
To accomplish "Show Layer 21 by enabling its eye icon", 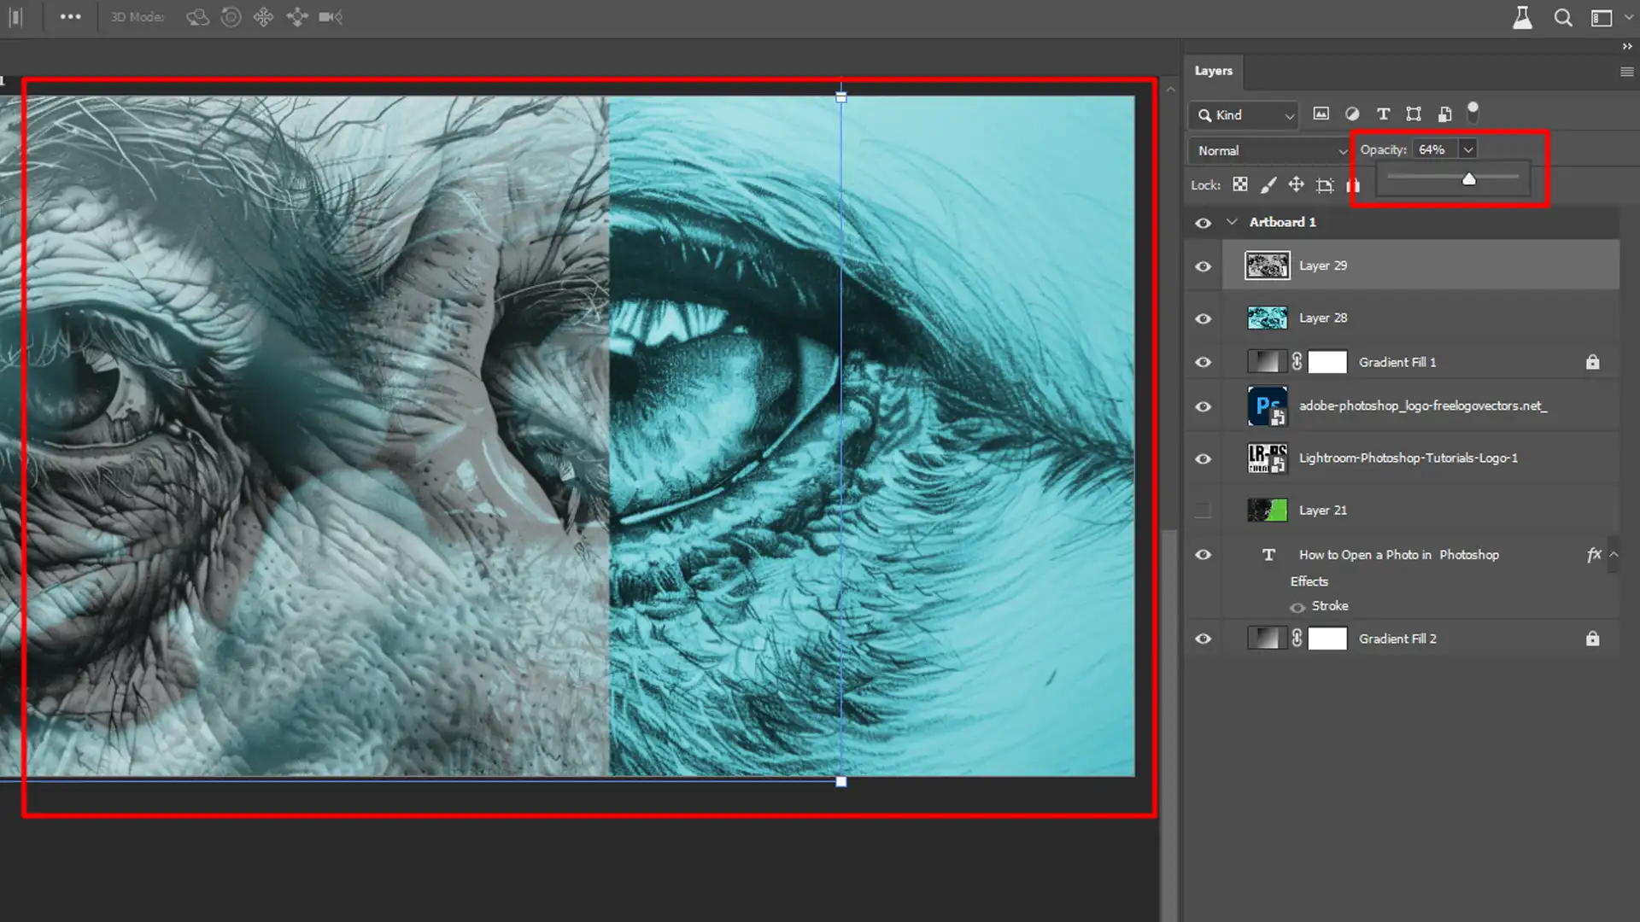I will point(1203,510).
